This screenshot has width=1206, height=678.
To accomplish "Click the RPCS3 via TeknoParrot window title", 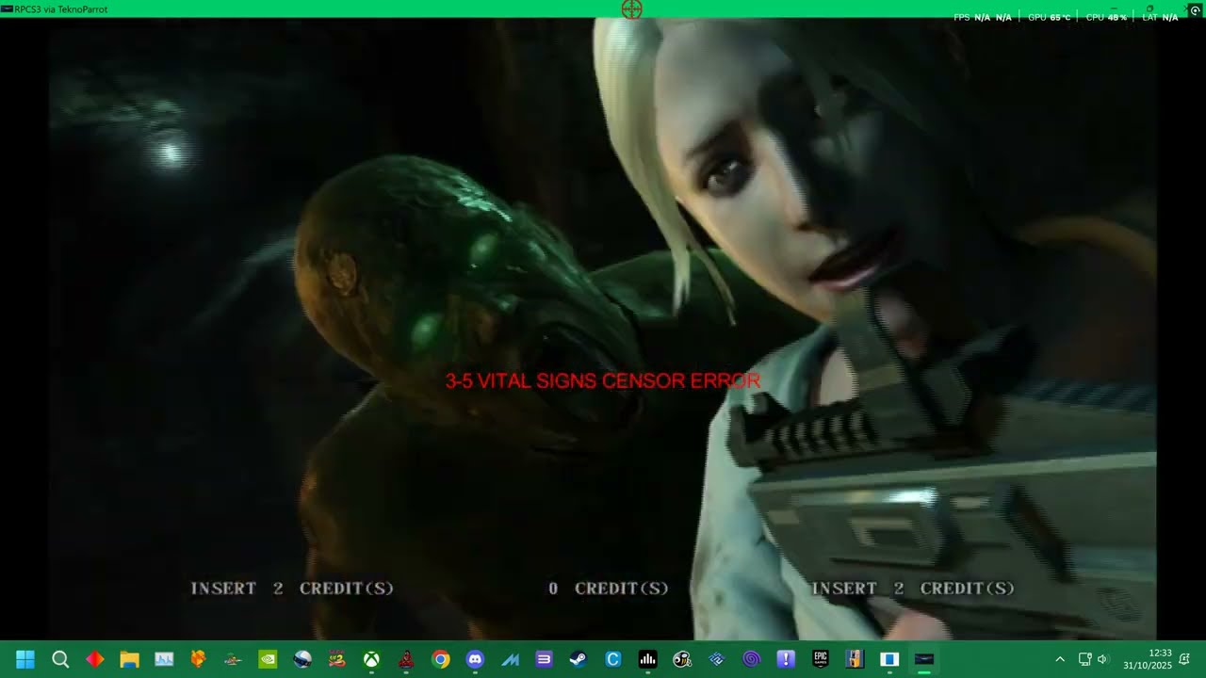I will (60, 8).
